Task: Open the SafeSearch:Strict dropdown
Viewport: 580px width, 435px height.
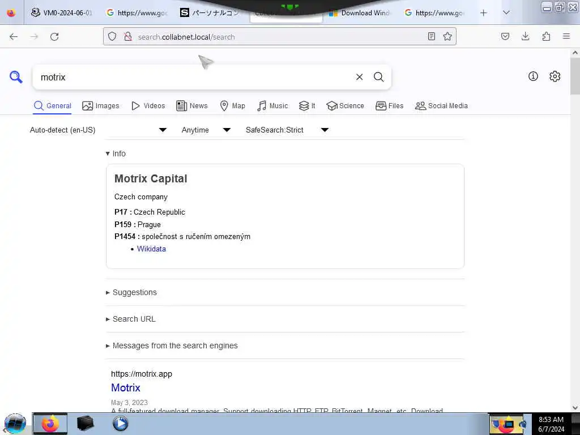Action: click(x=287, y=130)
